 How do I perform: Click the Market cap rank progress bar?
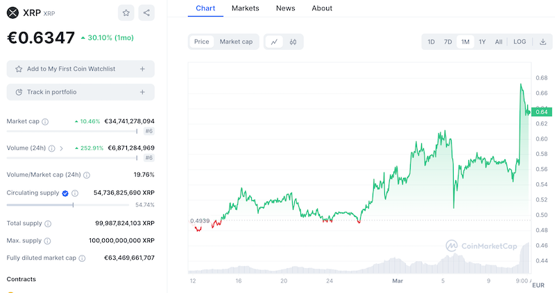[72, 131]
